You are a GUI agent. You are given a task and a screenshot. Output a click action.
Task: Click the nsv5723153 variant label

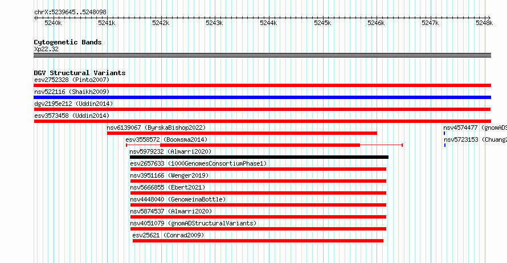pyautogui.click(x=475, y=139)
